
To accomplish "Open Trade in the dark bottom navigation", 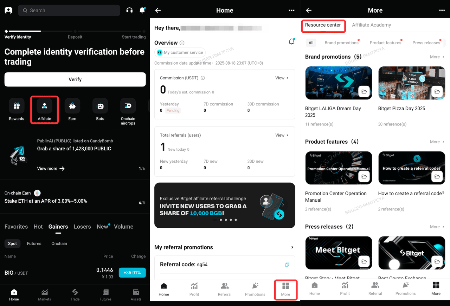I will coord(75,295).
